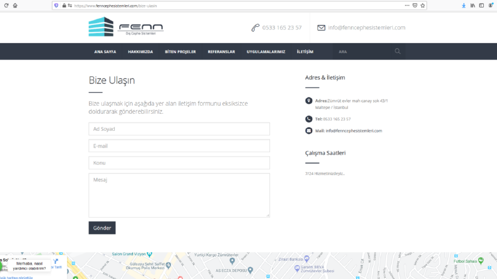Toggle the sidebar icon in toolbar
Screen dimensions: 497x279
click(x=481, y=6)
